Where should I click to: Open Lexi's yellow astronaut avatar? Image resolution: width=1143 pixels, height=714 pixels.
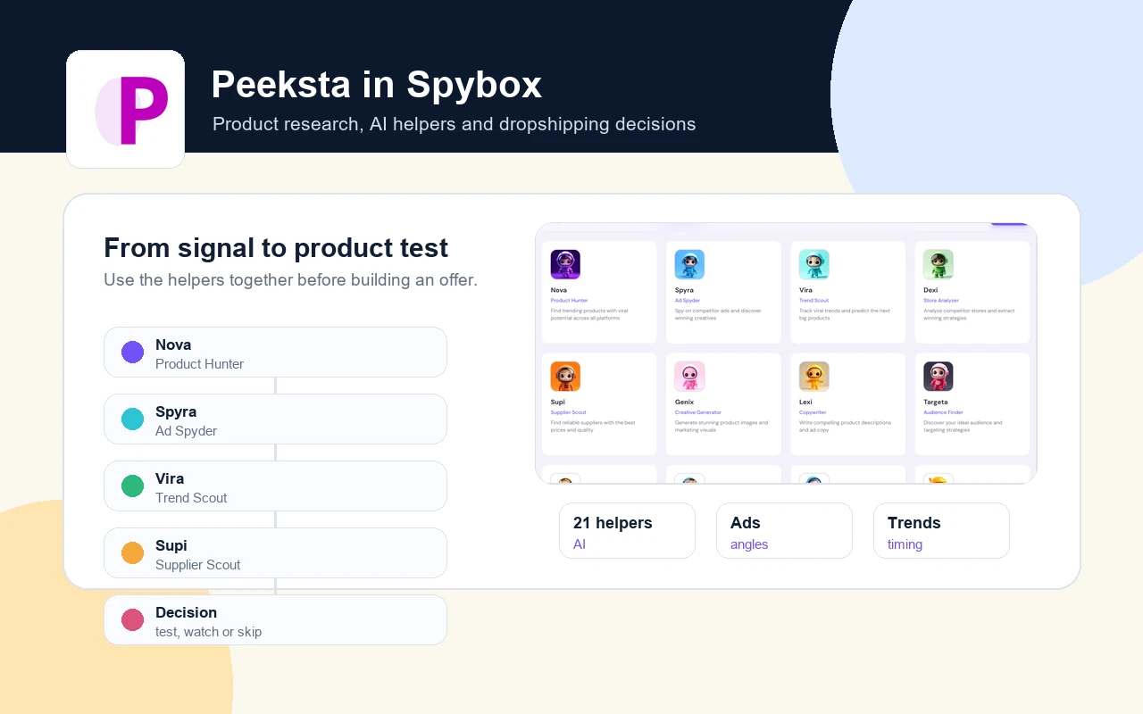point(813,376)
